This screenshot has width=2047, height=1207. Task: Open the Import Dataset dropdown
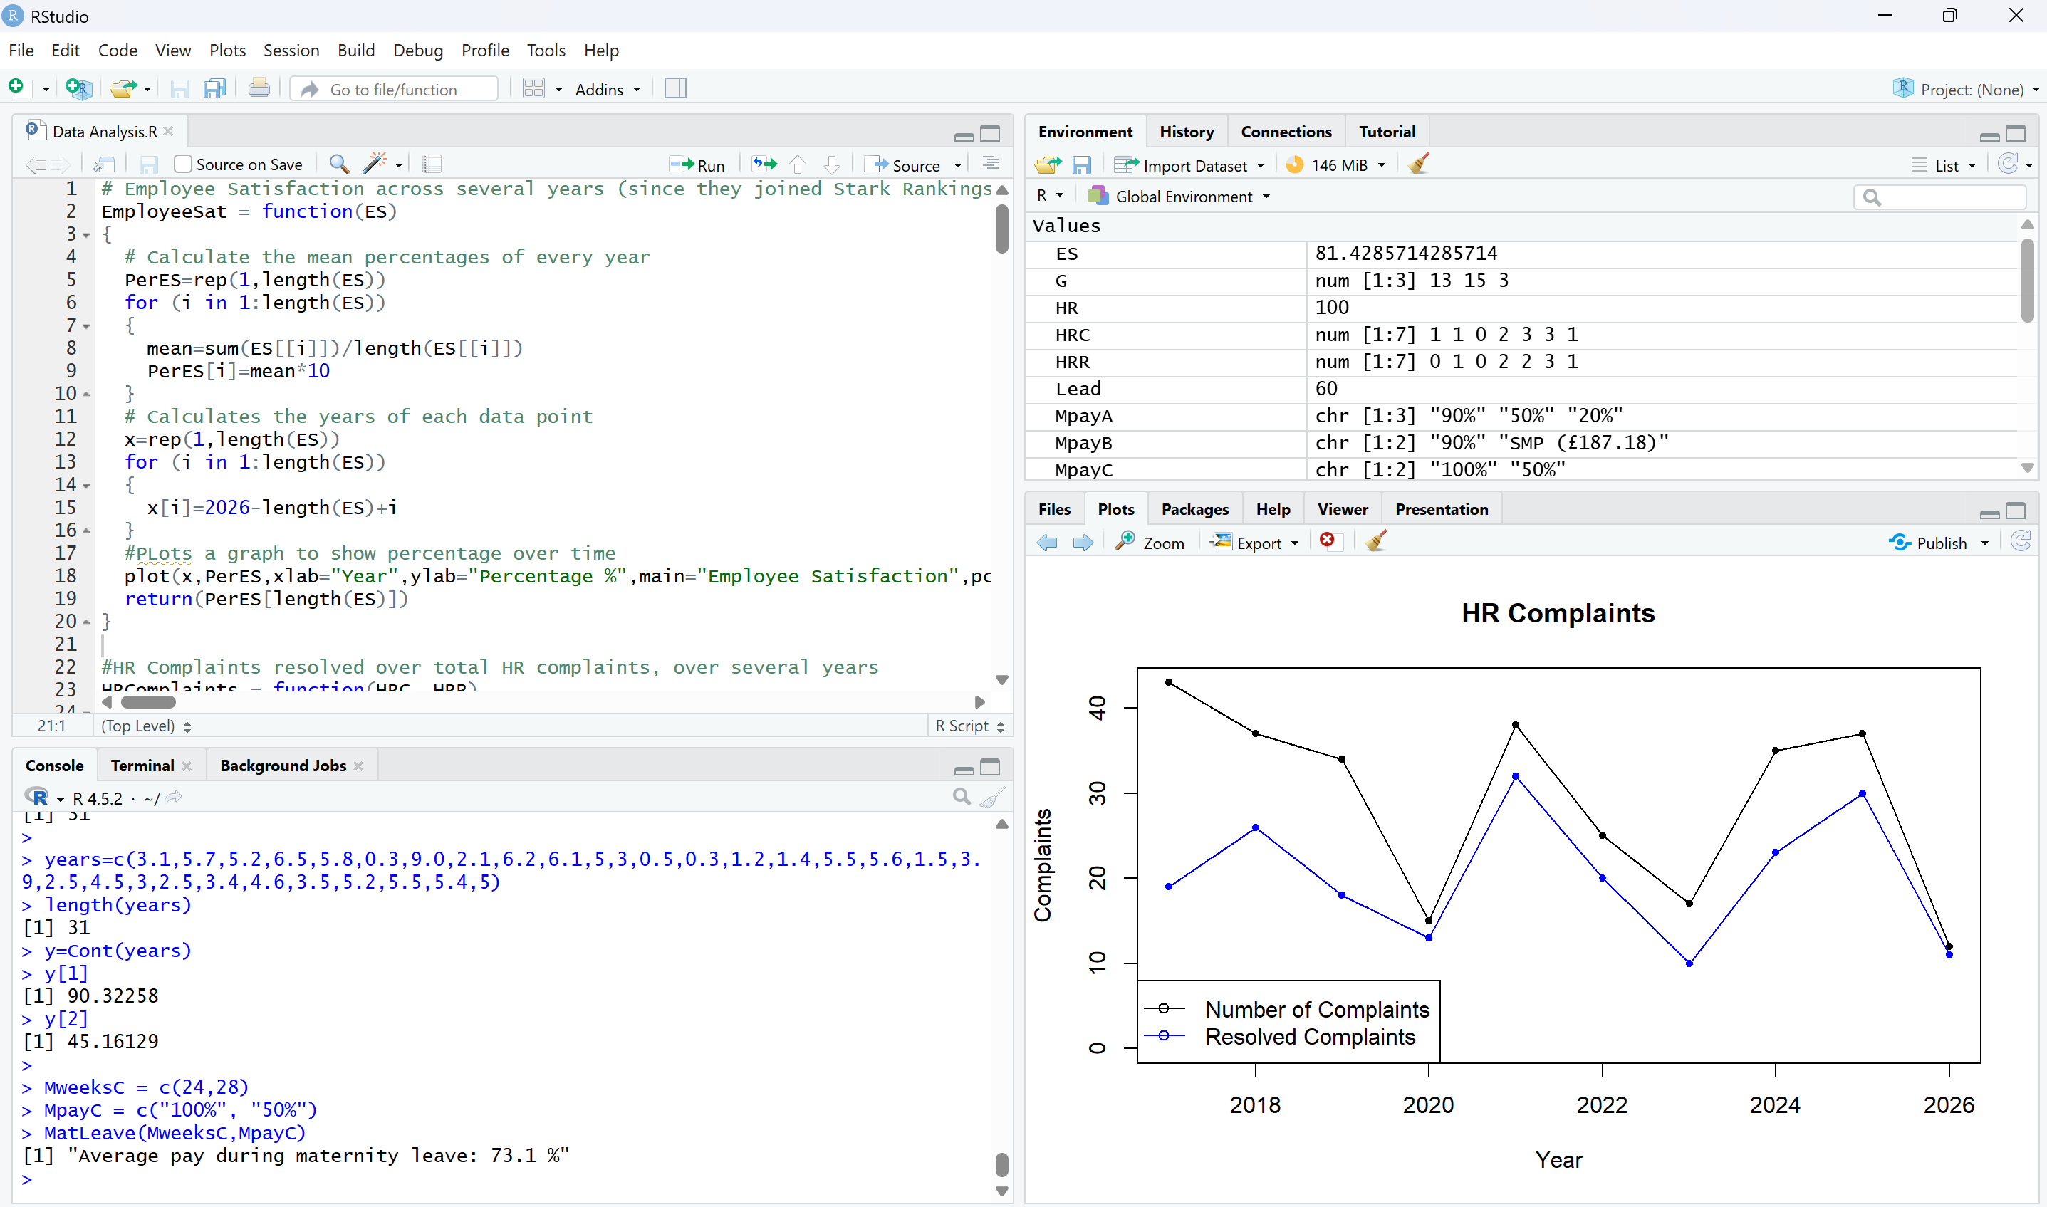(x=1193, y=165)
